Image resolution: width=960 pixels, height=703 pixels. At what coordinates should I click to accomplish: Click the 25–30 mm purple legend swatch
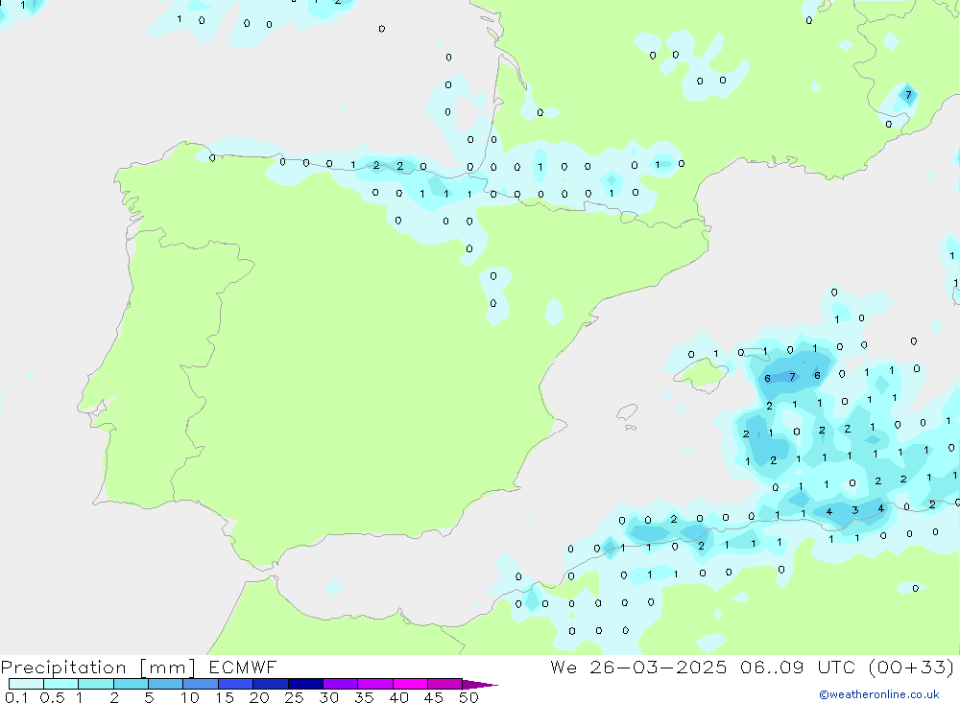pos(305,684)
